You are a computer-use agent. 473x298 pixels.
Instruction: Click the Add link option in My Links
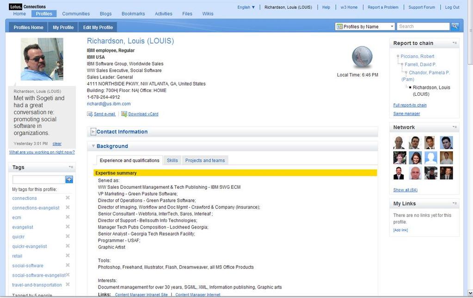[x=400, y=230]
